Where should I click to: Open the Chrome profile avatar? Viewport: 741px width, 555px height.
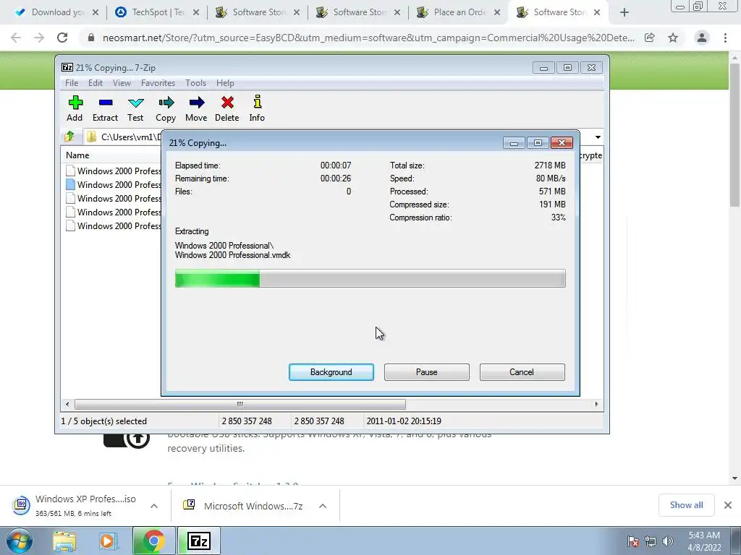pyautogui.click(x=702, y=38)
